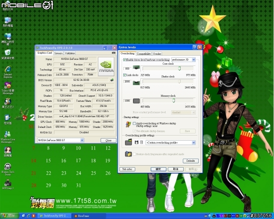Screen dimensions: 274x219
Task: Launch the MWSnap 3 desktop shortcut
Action: pyautogui.click(x=8, y=184)
